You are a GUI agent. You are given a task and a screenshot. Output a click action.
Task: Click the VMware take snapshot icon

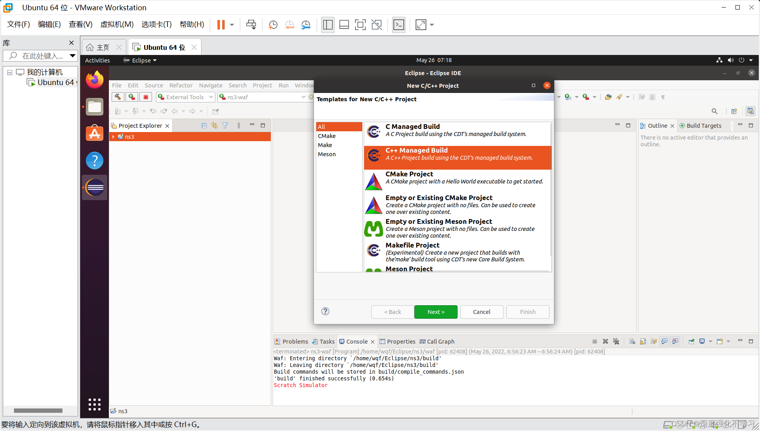[273, 25]
